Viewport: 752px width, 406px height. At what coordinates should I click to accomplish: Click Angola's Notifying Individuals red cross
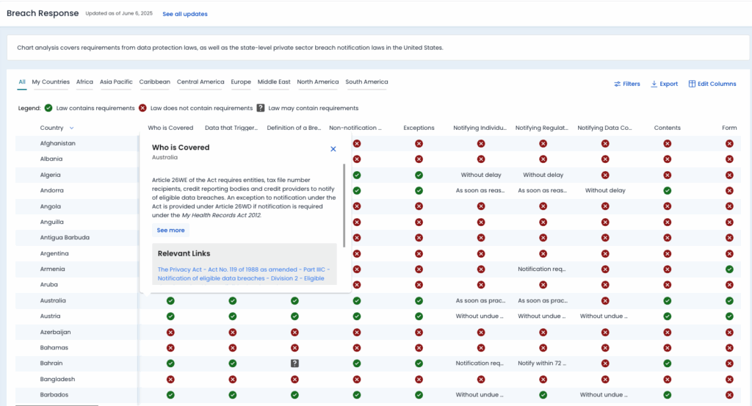[481, 206]
